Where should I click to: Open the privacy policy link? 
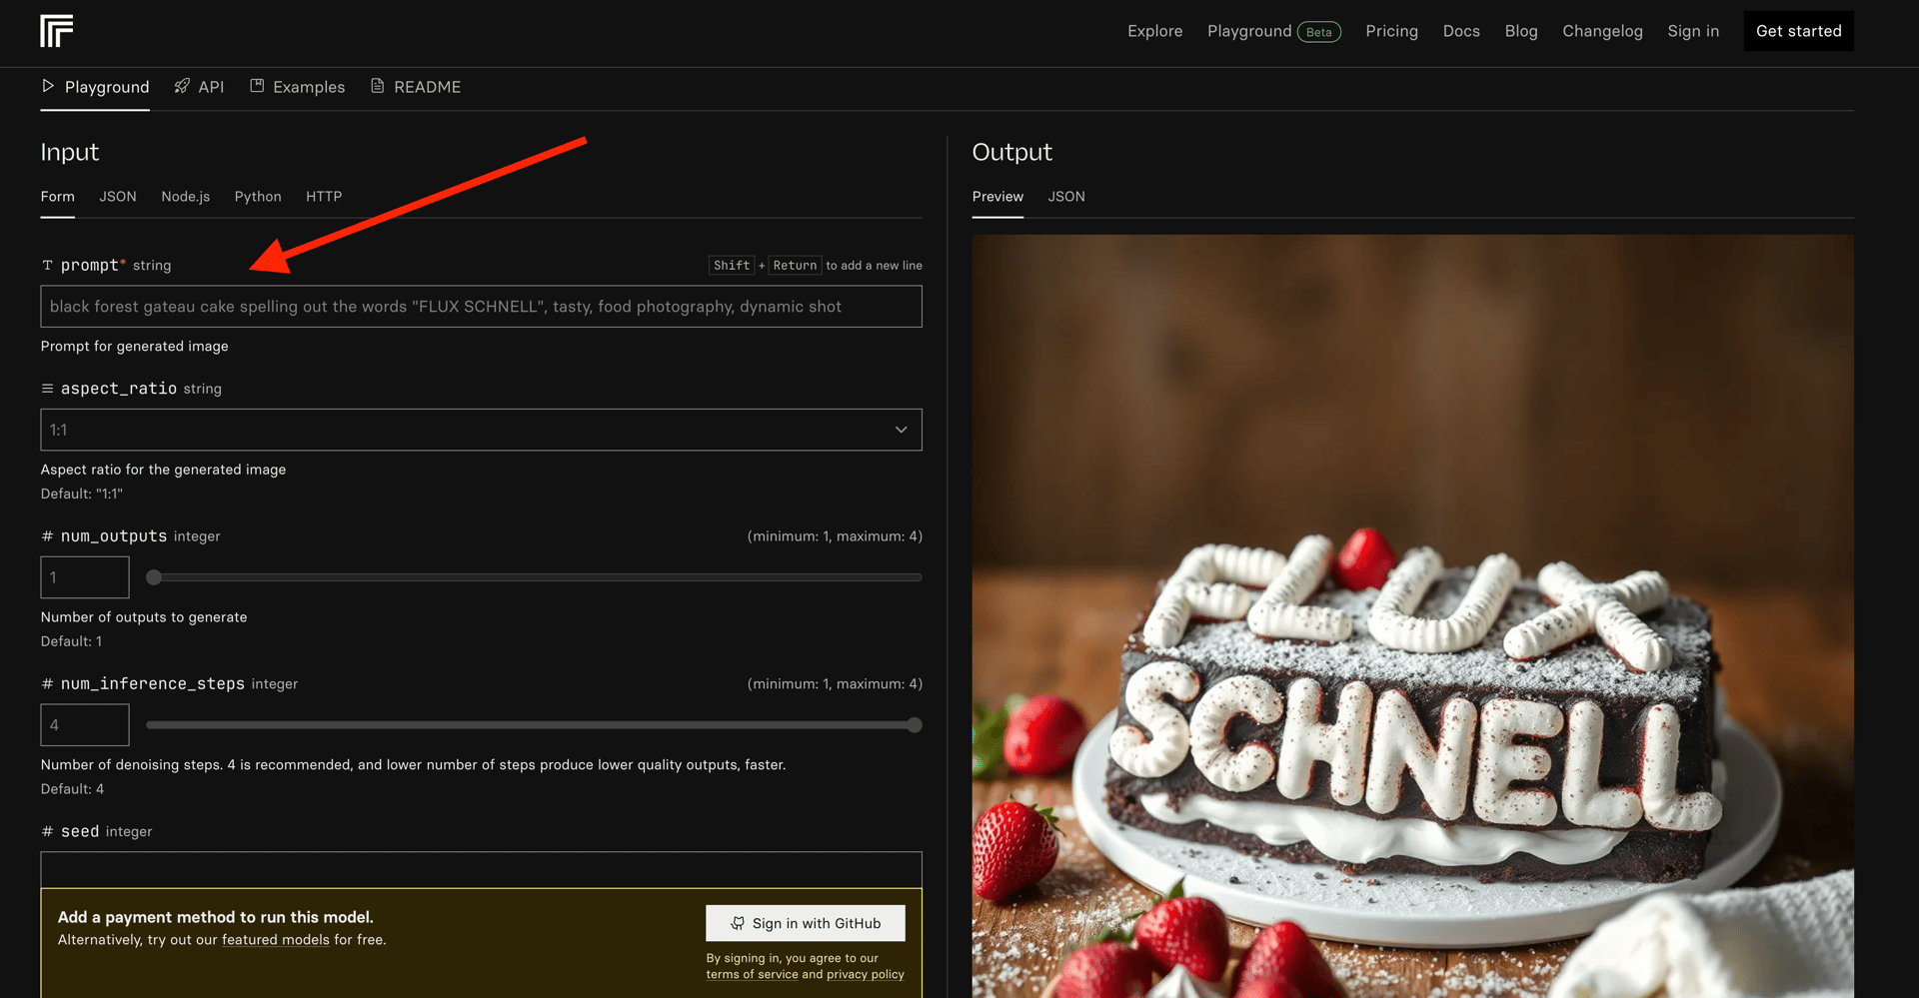pyautogui.click(x=866, y=975)
